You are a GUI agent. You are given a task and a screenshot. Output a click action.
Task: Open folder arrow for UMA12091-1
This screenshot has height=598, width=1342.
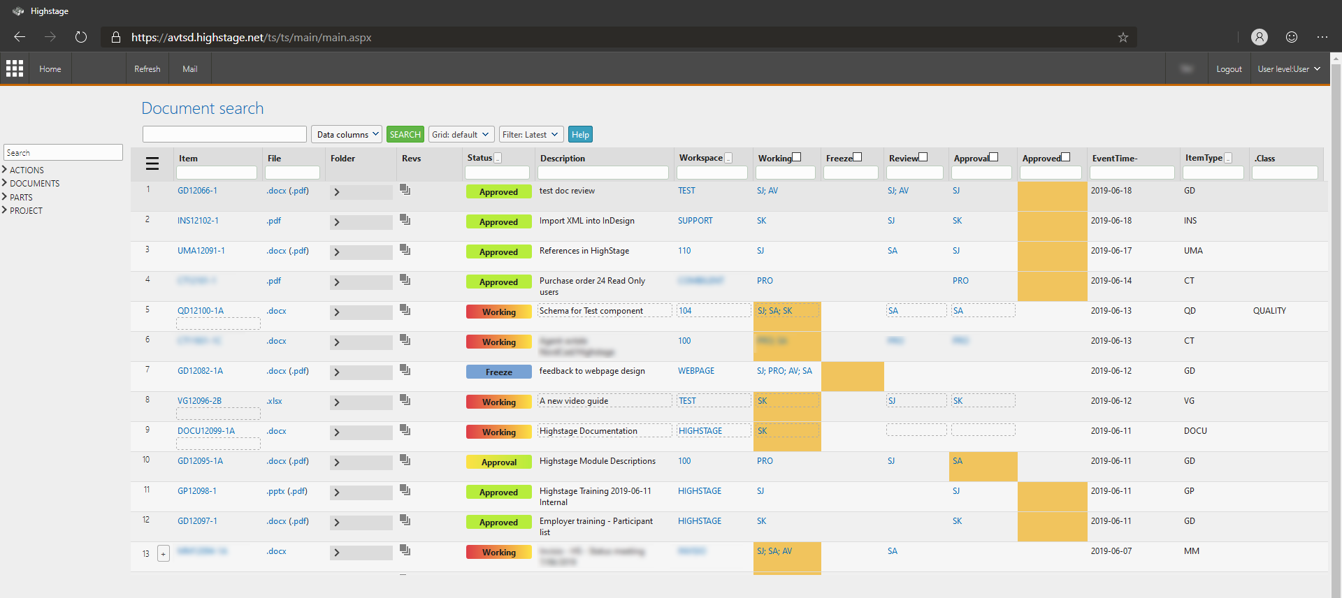337,252
